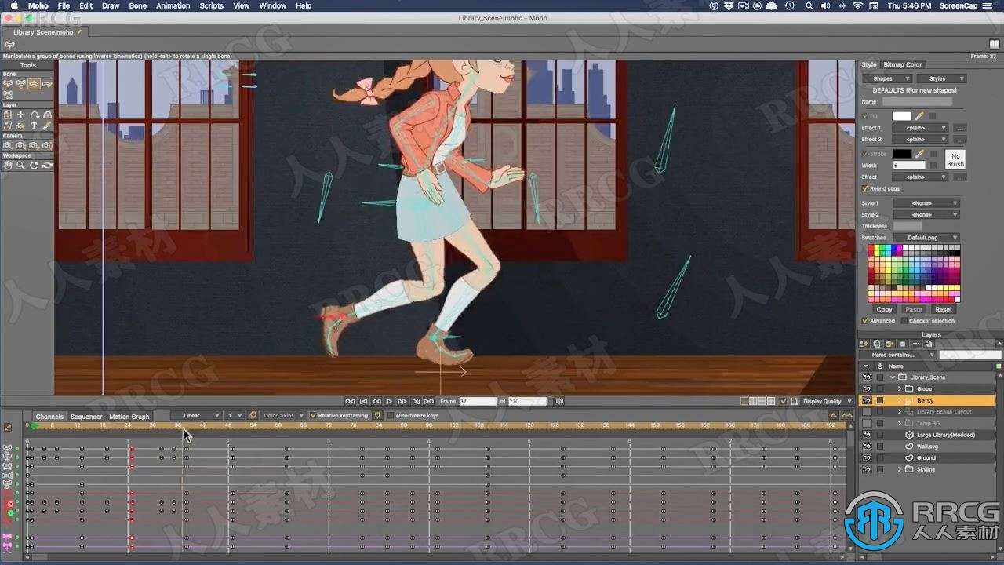Open the Swatches .Default.png dropdown
Image resolution: width=1004 pixels, height=565 pixels.
coord(926,238)
